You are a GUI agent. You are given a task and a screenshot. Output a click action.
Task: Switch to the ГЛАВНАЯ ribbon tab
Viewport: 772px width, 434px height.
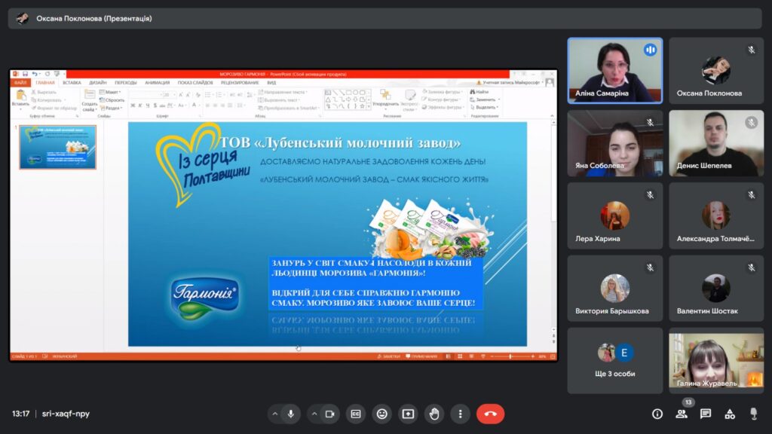click(x=44, y=83)
